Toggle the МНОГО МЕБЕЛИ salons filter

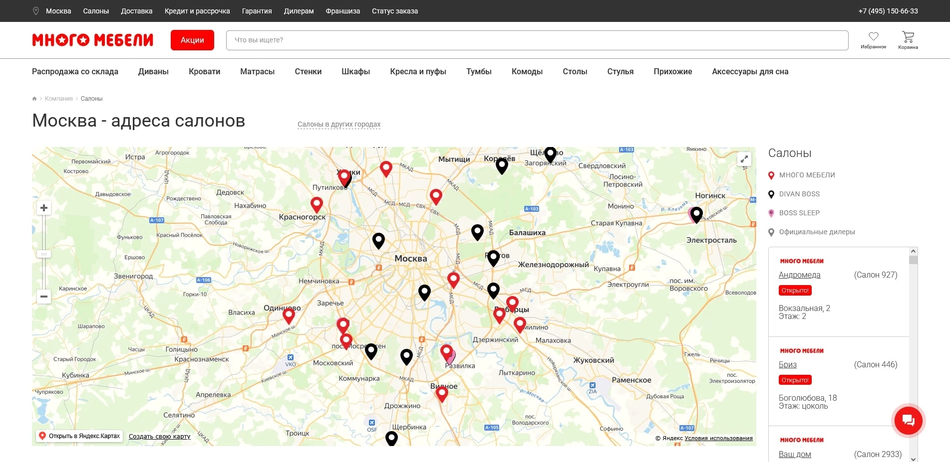pyautogui.click(x=807, y=175)
